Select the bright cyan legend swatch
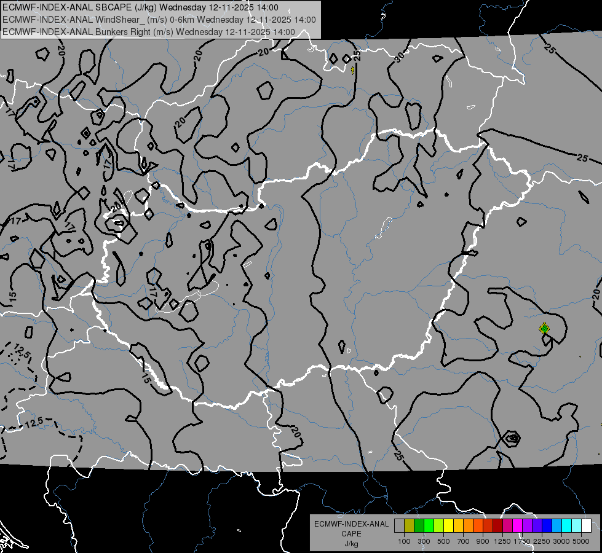Viewport: 602px width, 553px height. point(567,526)
